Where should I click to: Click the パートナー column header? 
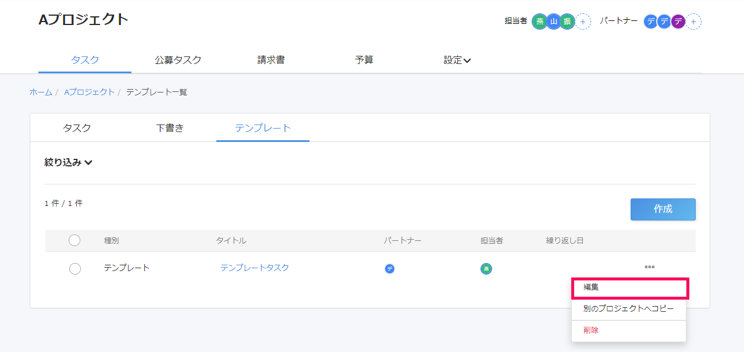pyautogui.click(x=403, y=240)
